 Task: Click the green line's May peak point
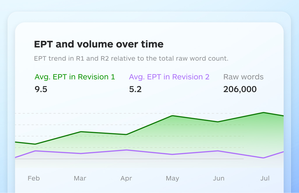tap(173, 116)
